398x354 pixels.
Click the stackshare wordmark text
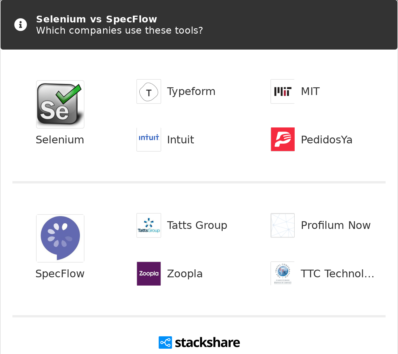coord(207,342)
